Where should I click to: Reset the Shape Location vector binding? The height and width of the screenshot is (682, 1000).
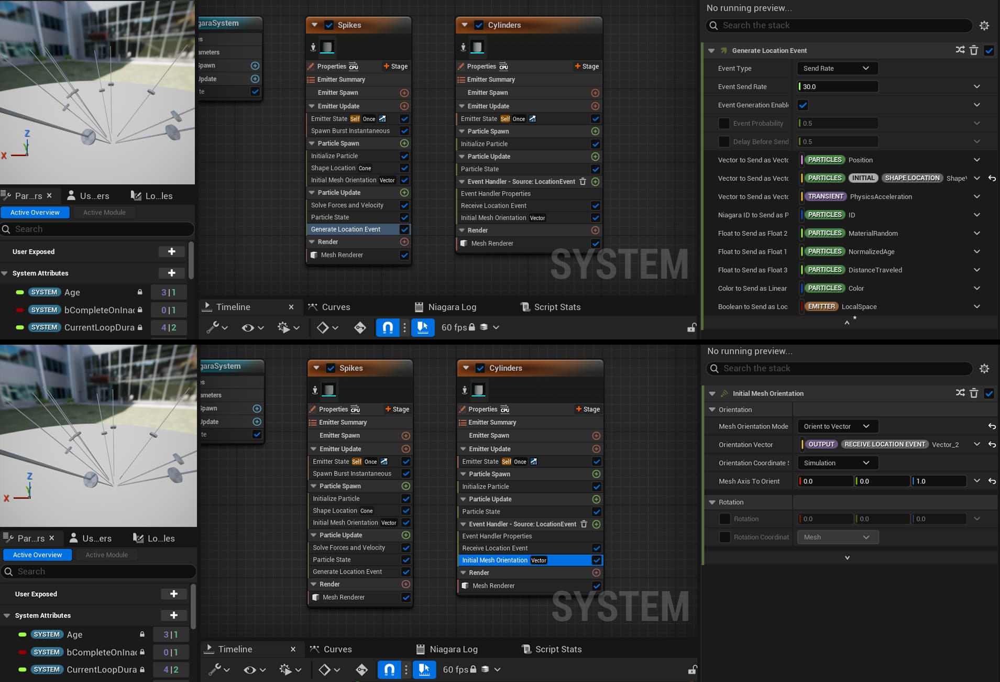pyautogui.click(x=992, y=178)
